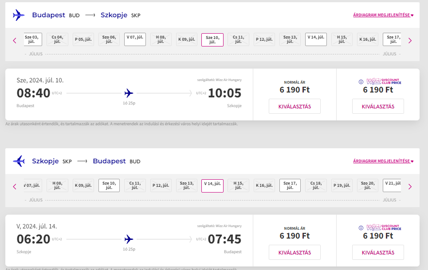Choose normal price for outbound flight

[x=294, y=106]
